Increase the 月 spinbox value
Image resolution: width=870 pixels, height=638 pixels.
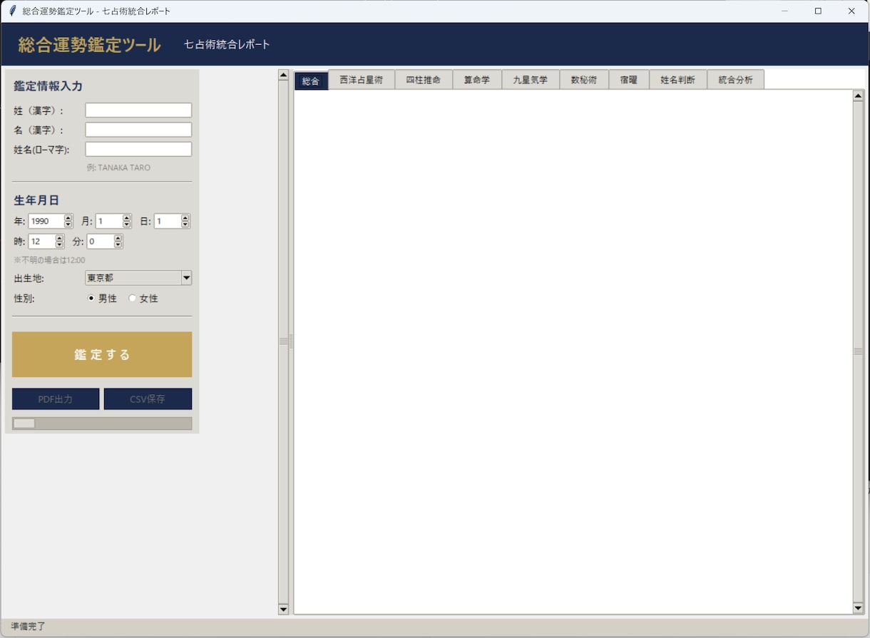tap(127, 218)
